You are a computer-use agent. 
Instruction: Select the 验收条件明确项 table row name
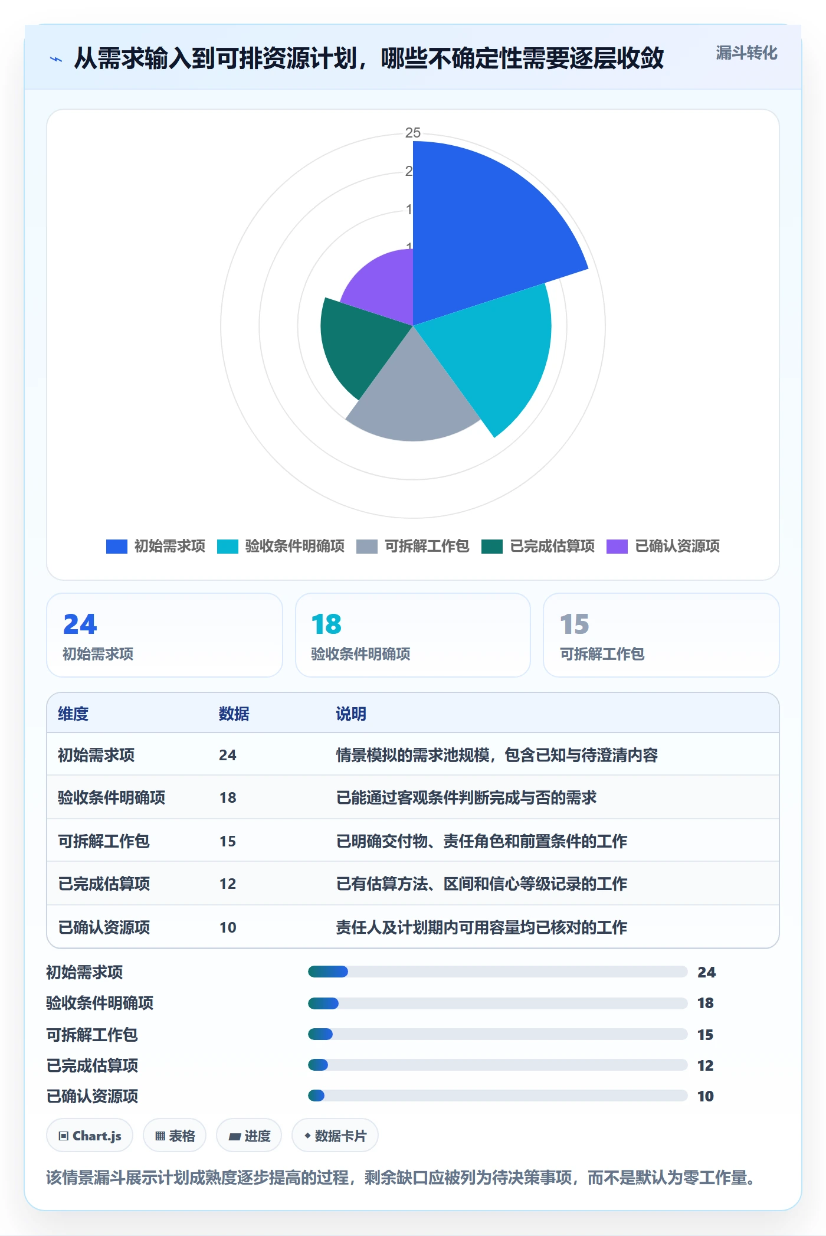(x=112, y=797)
